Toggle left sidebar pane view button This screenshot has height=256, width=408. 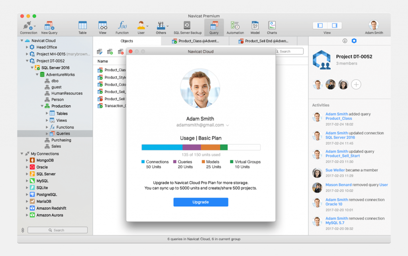click(x=320, y=25)
